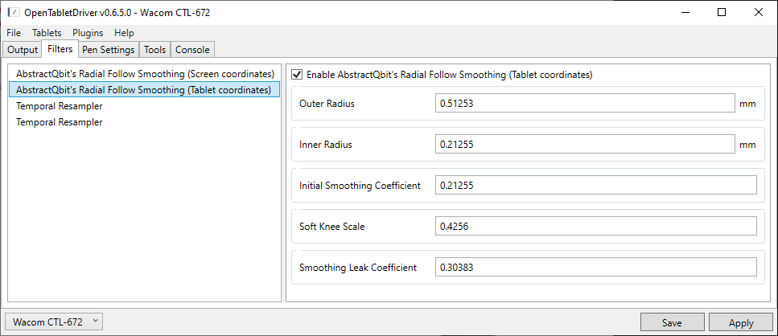
Task: Switch to the Console tab
Action: [x=192, y=50]
